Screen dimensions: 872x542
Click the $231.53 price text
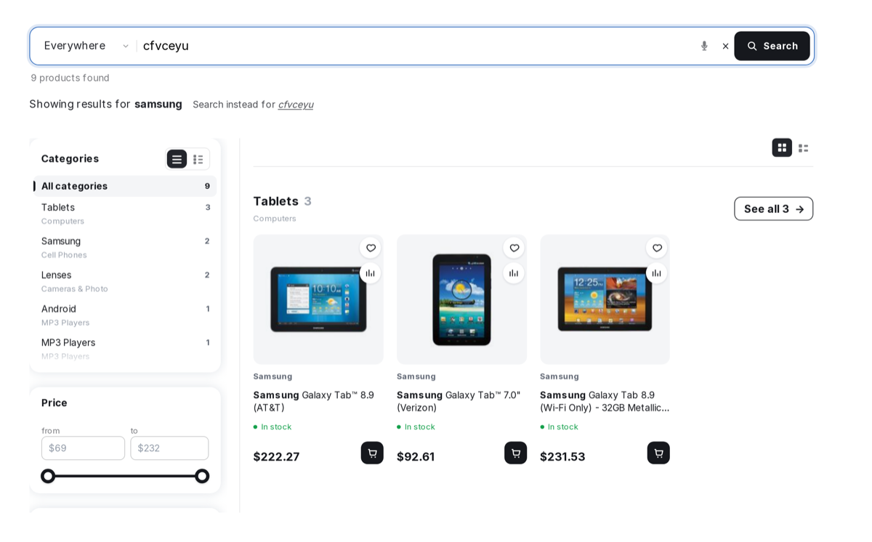562,457
